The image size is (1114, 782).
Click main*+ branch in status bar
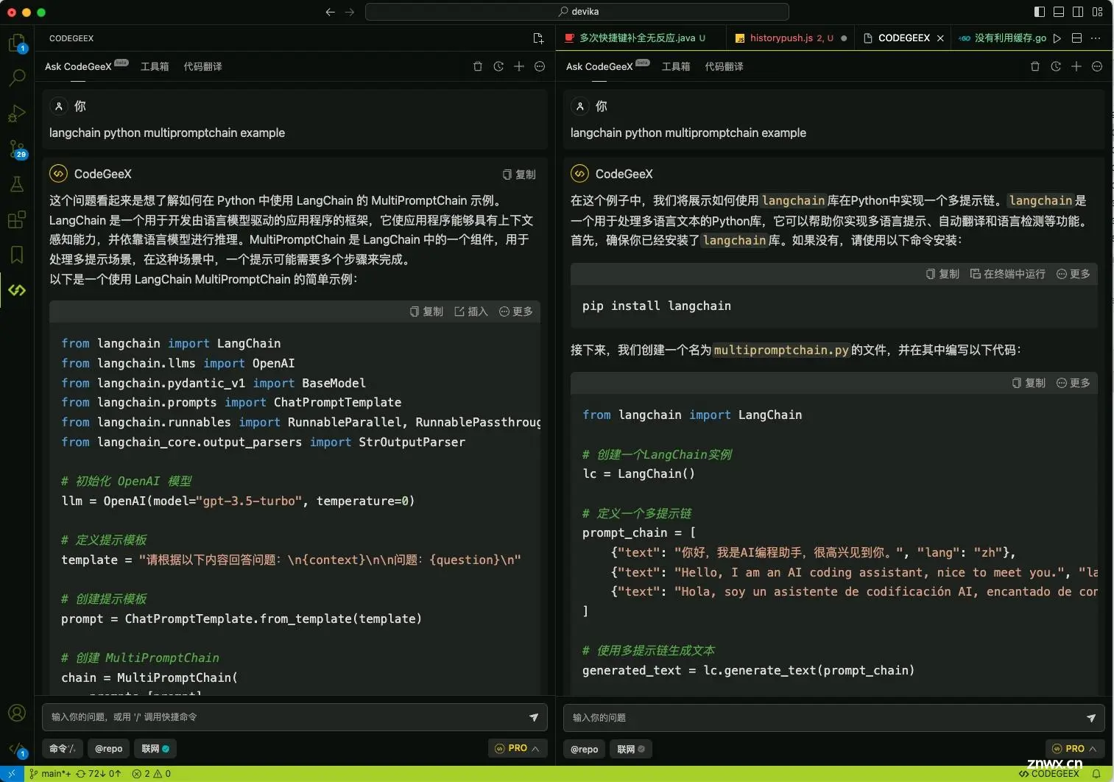pyautogui.click(x=50, y=774)
